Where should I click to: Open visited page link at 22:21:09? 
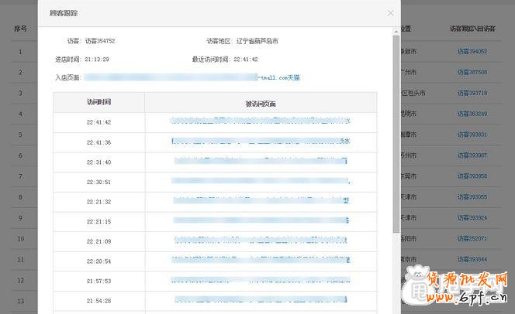pyautogui.click(x=261, y=241)
